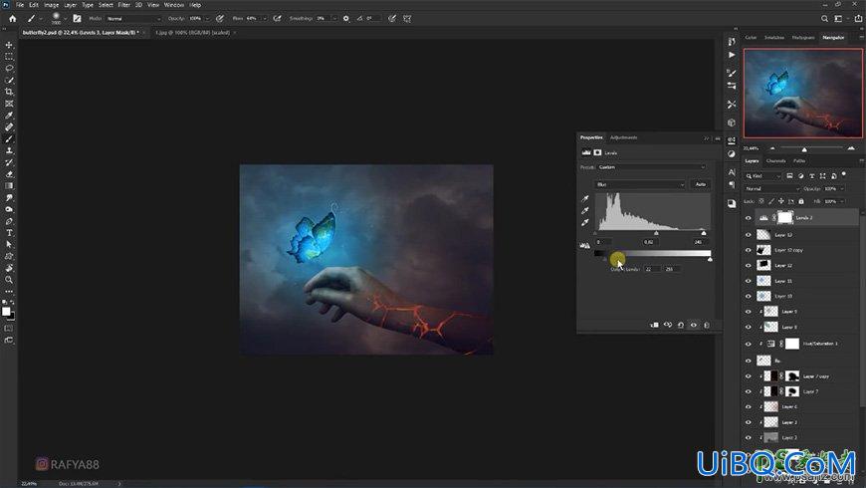
Task: Switch to the Adjustments tab
Action: (623, 137)
